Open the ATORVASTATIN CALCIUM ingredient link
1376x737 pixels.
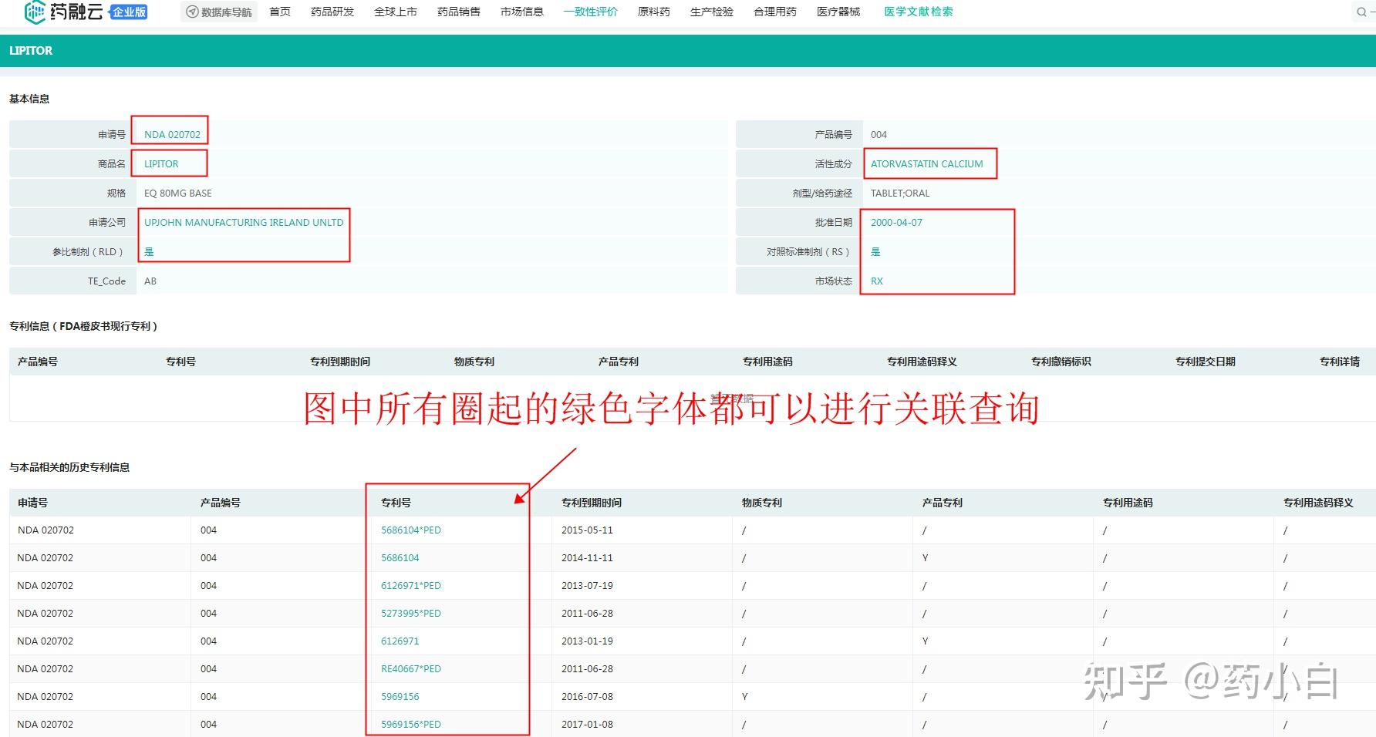click(926, 163)
